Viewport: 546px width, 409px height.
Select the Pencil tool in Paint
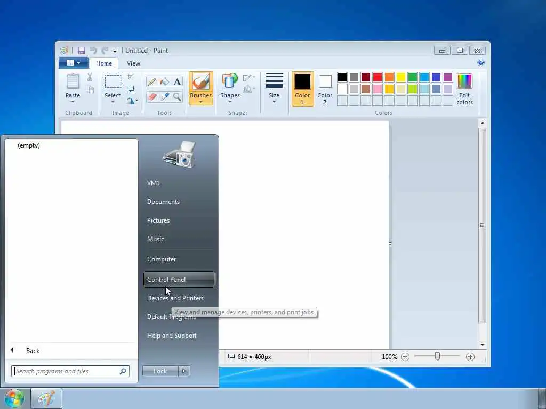(152, 81)
